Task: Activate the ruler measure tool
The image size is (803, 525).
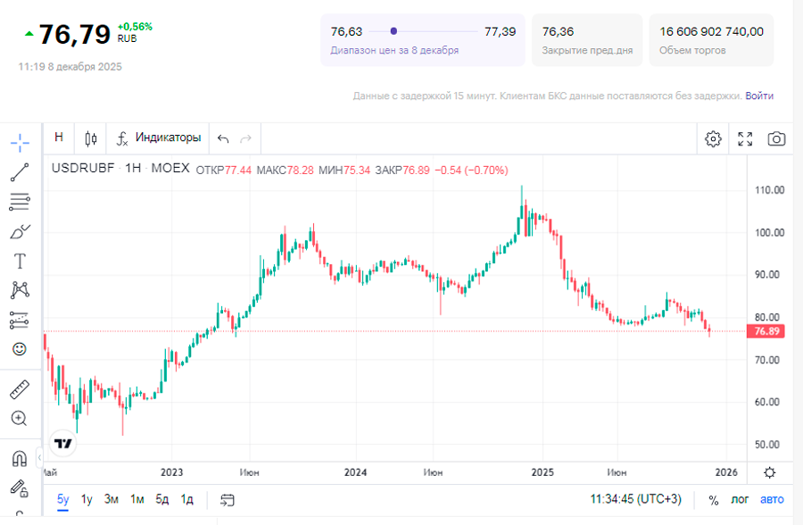Action: click(x=20, y=389)
